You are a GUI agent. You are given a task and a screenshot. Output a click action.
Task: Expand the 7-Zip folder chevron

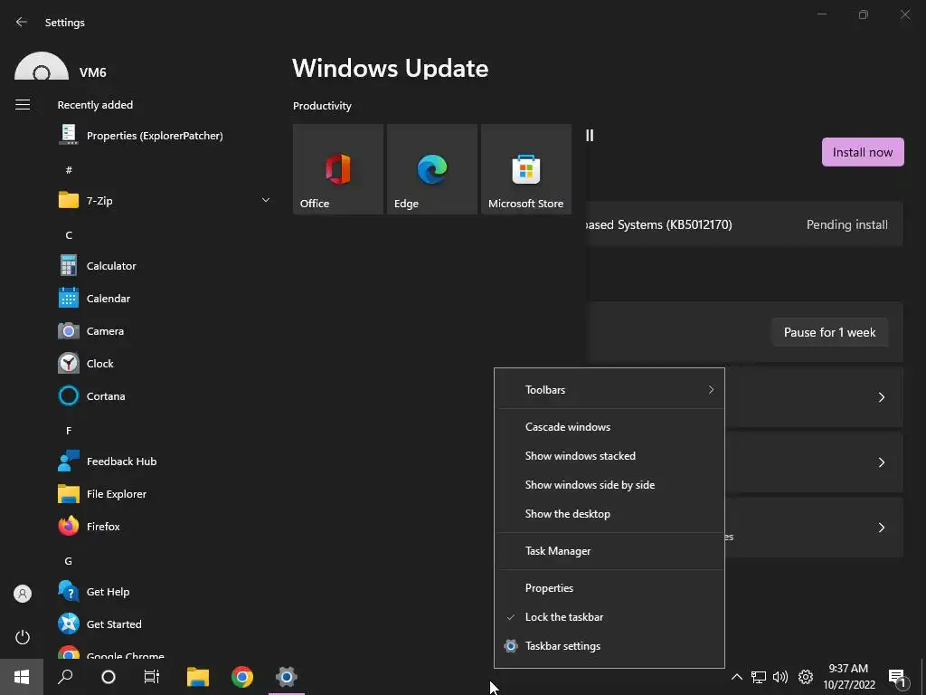click(266, 200)
